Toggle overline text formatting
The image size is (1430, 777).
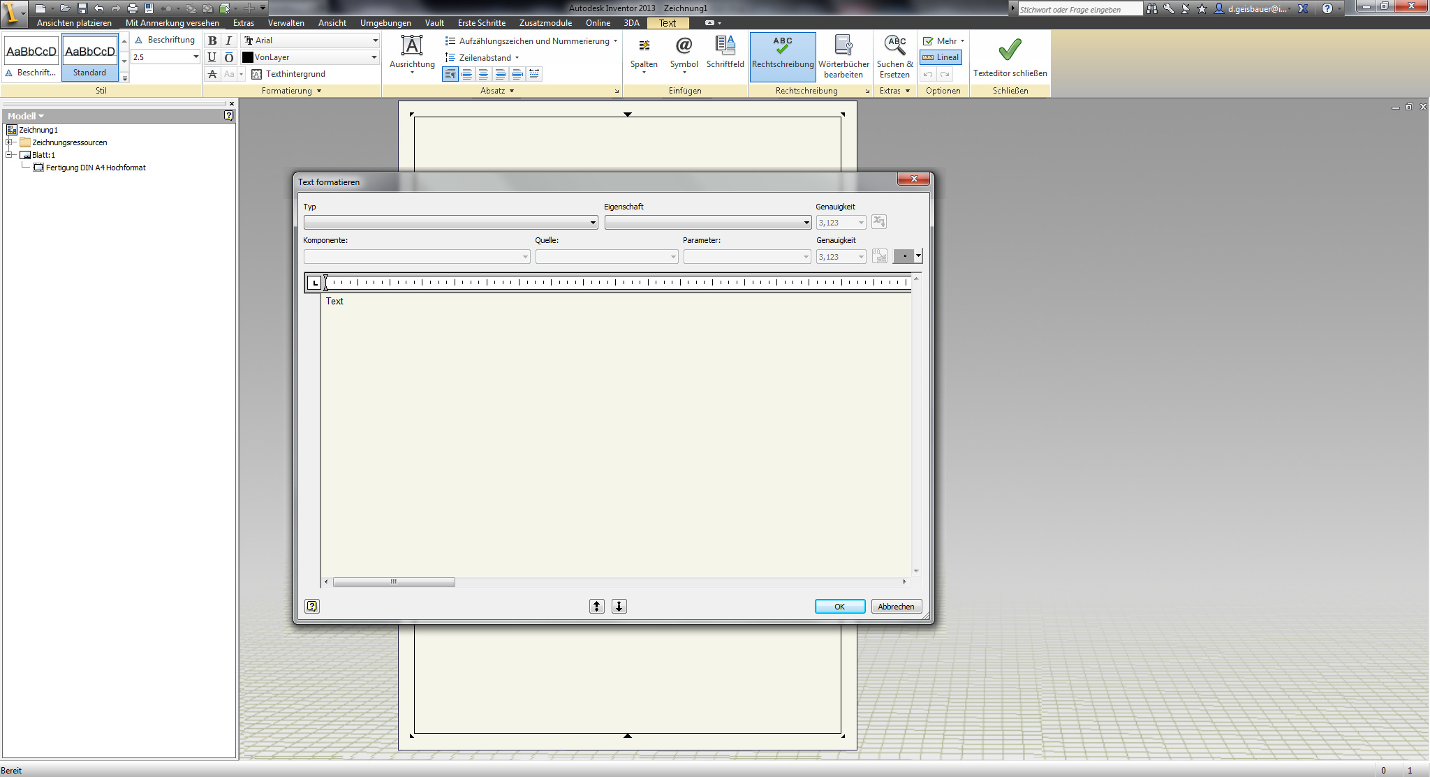tap(228, 57)
